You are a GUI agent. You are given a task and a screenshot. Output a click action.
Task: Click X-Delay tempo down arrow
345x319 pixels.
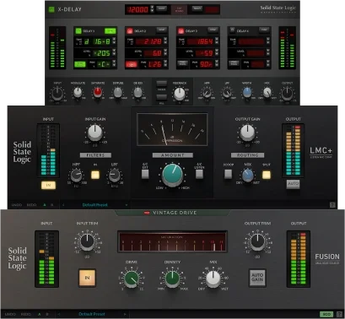tap(153, 11)
